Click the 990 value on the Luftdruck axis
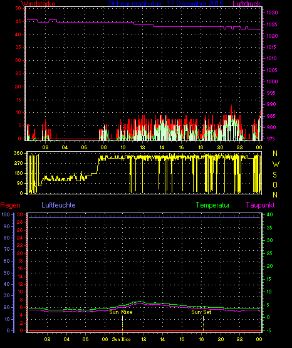The width and height of the screenshot is (292, 348). [271, 104]
